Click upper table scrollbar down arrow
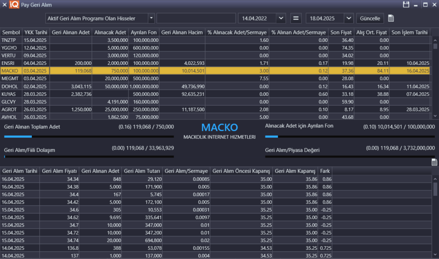439x259 pixels. tap(435, 116)
